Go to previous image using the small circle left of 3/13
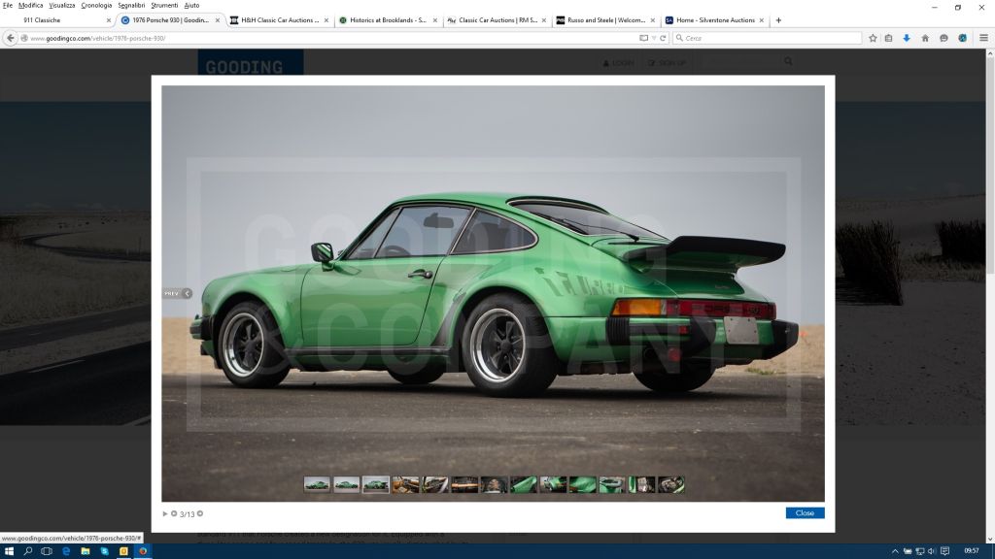Viewport: 995px width, 559px height. click(x=174, y=514)
